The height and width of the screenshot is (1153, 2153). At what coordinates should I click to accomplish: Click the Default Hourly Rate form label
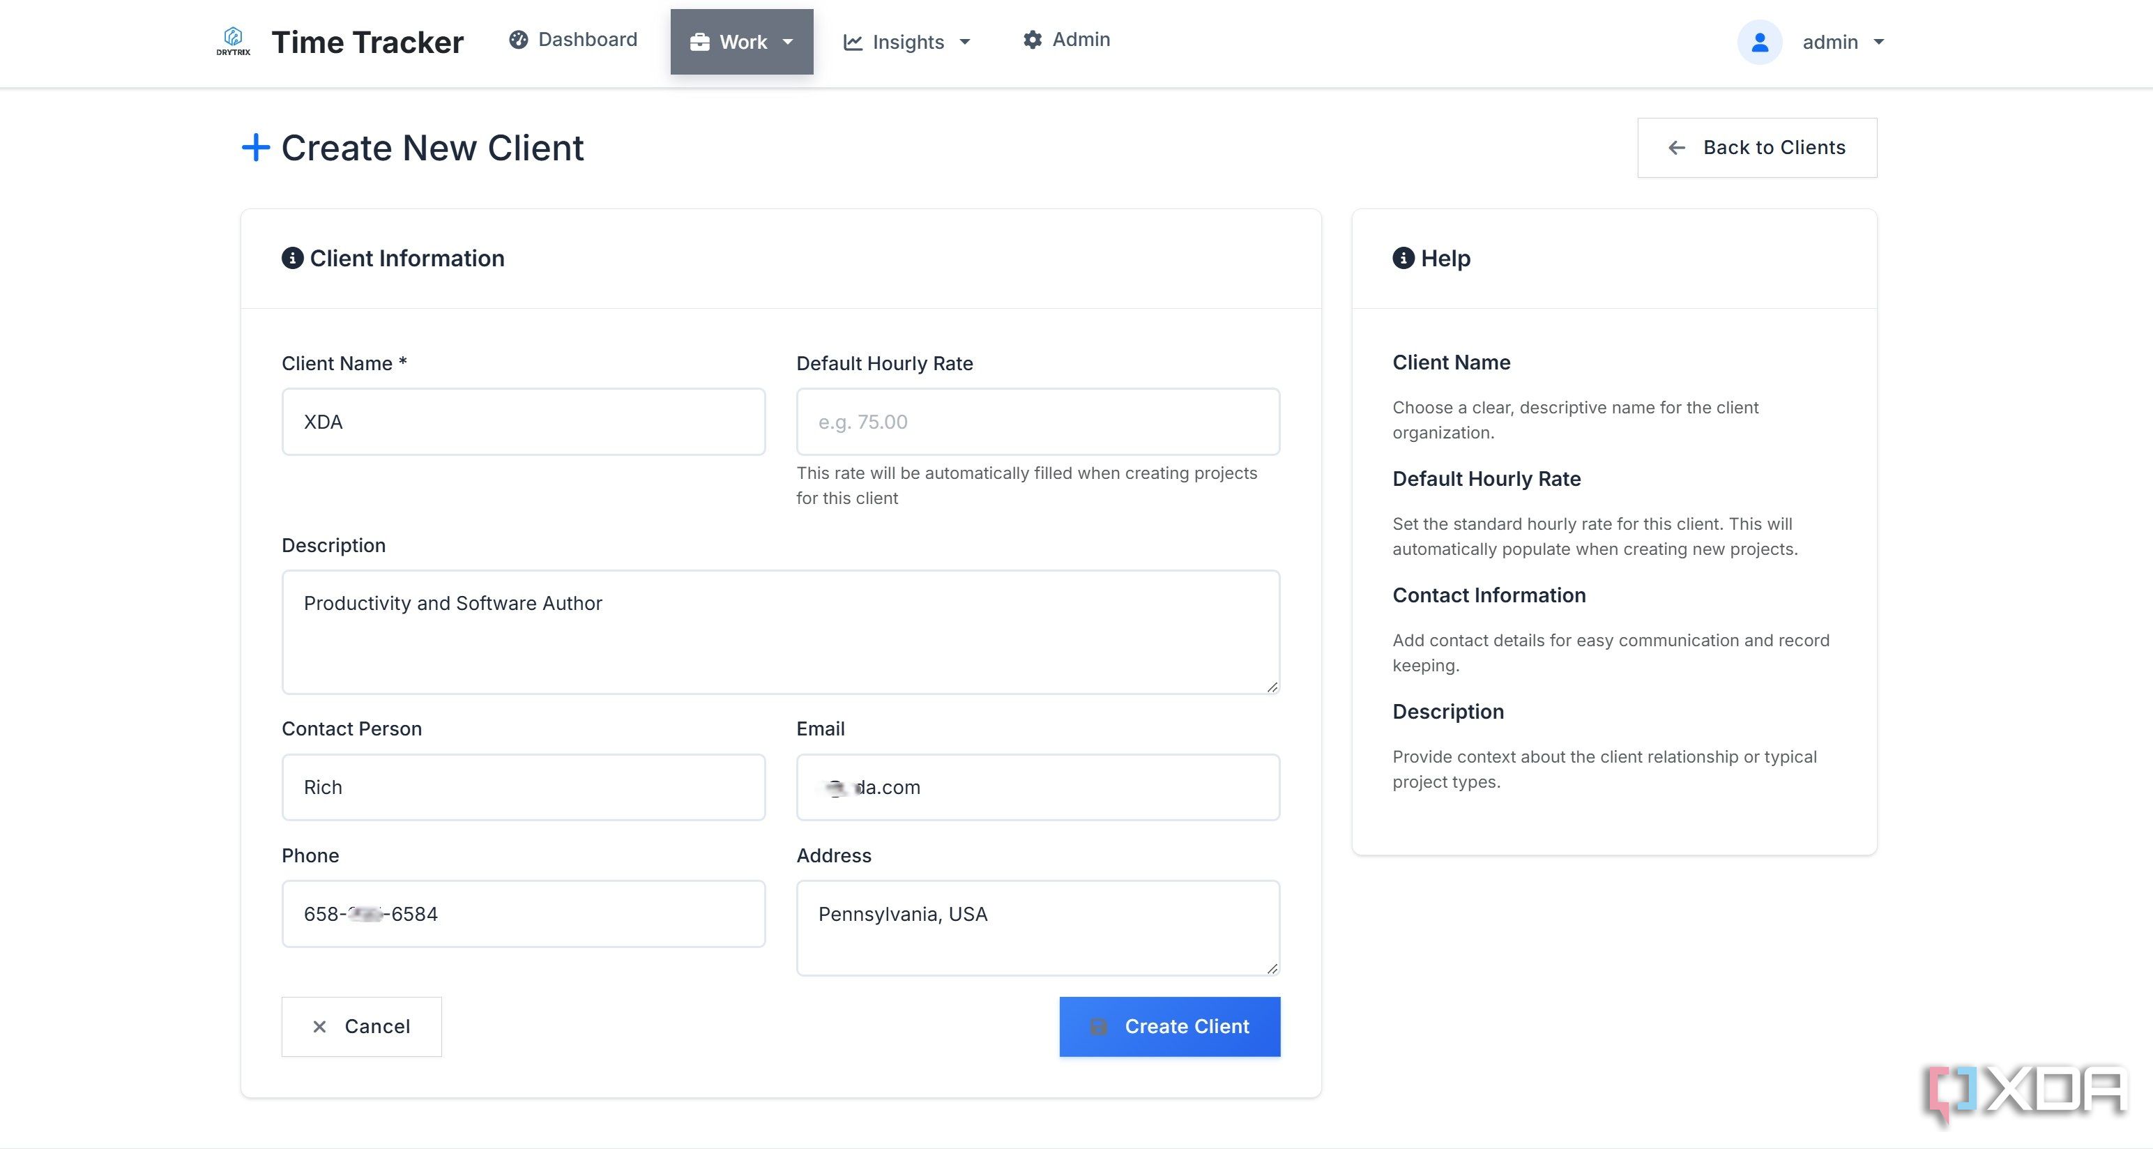(884, 363)
